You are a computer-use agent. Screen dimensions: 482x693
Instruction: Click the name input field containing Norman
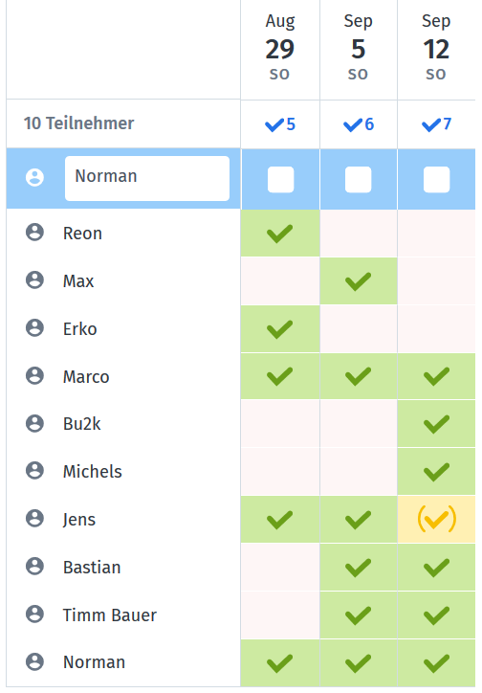click(147, 178)
